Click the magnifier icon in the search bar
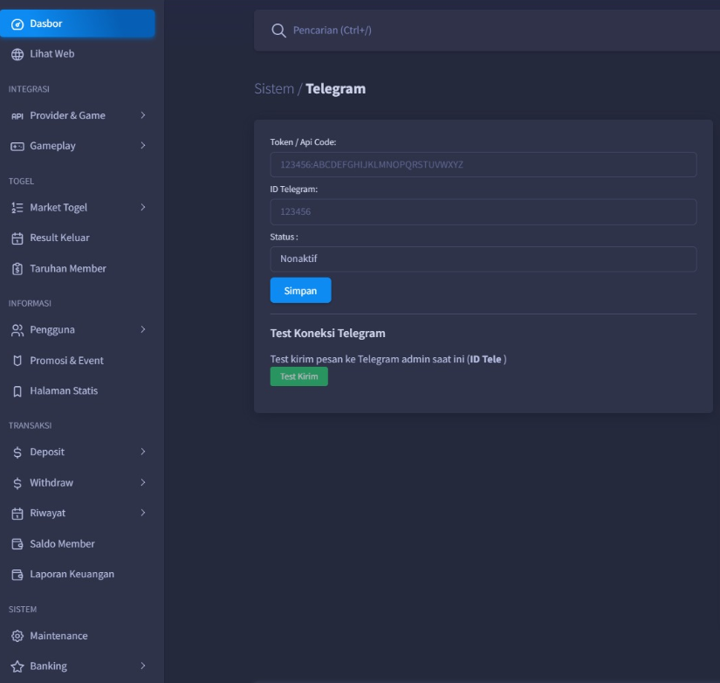Image resolution: width=720 pixels, height=683 pixels. 278,31
